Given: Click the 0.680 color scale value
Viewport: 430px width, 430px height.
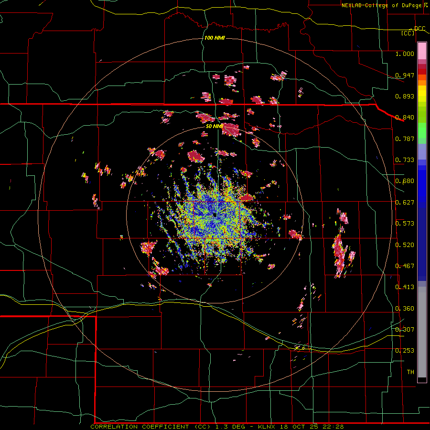Looking at the screenshot, I should [405, 181].
